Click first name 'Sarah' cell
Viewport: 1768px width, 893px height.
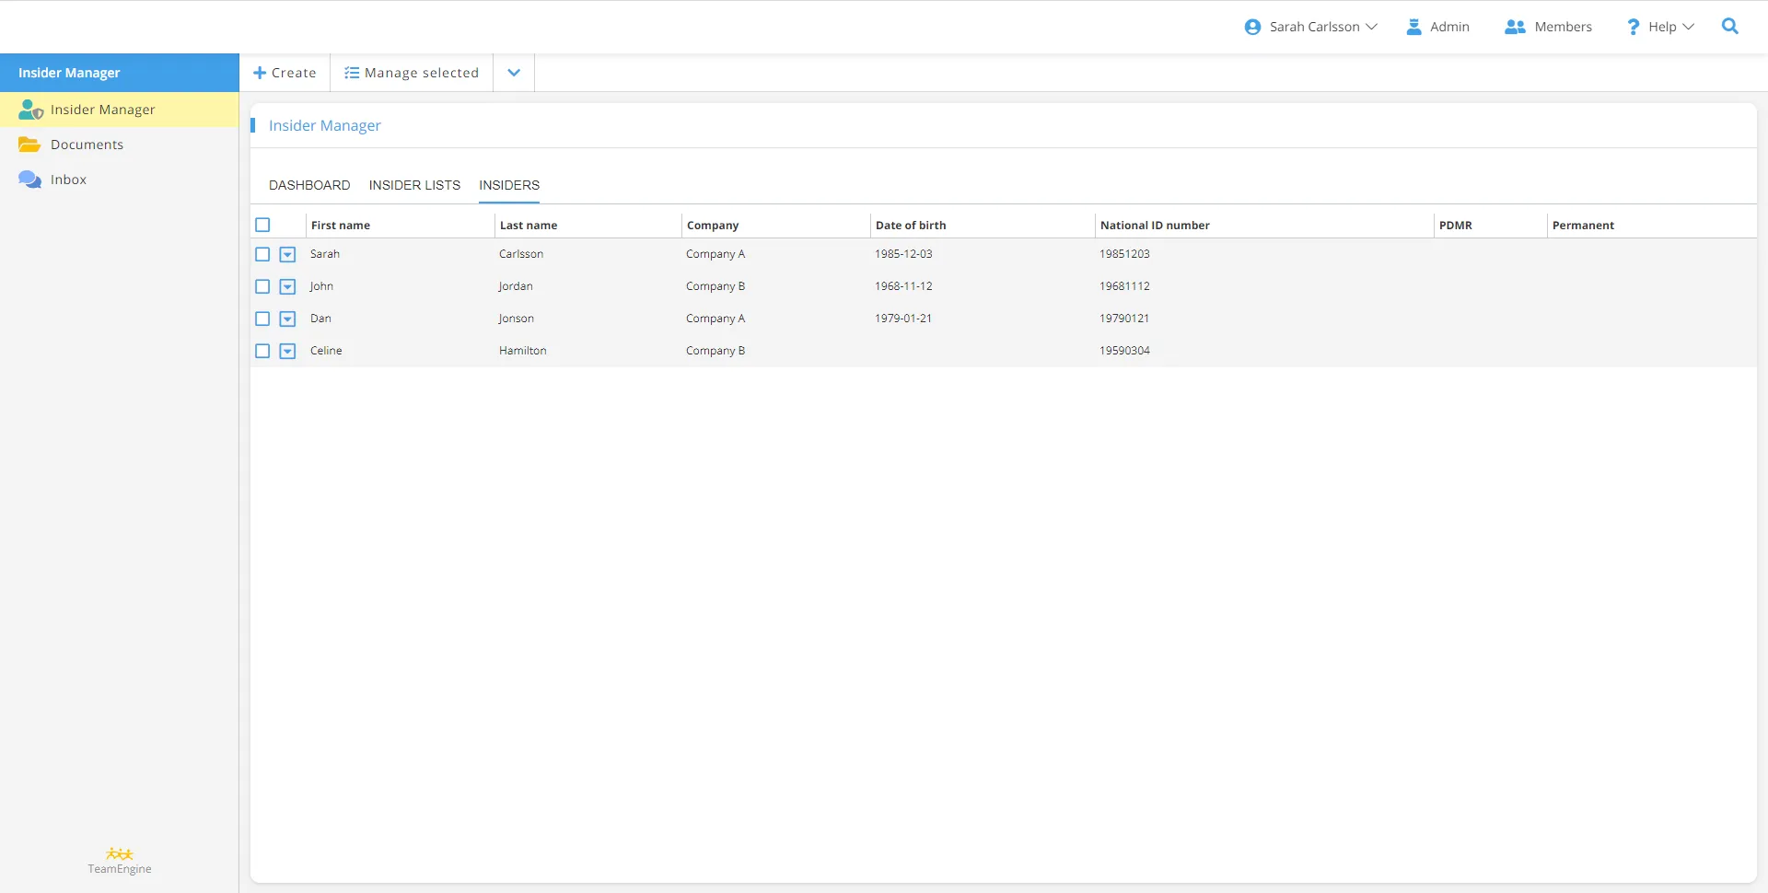pos(325,254)
